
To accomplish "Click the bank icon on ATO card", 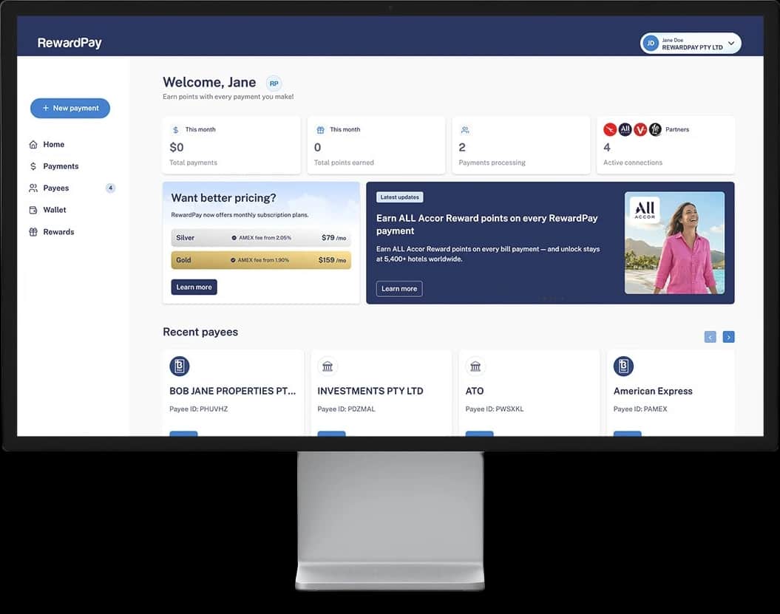I will tap(475, 366).
